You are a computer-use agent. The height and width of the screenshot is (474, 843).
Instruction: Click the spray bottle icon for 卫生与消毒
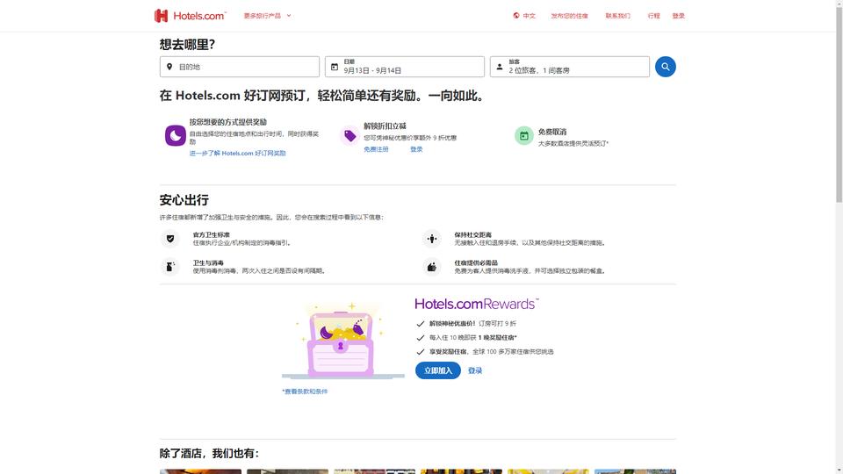point(170,267)
